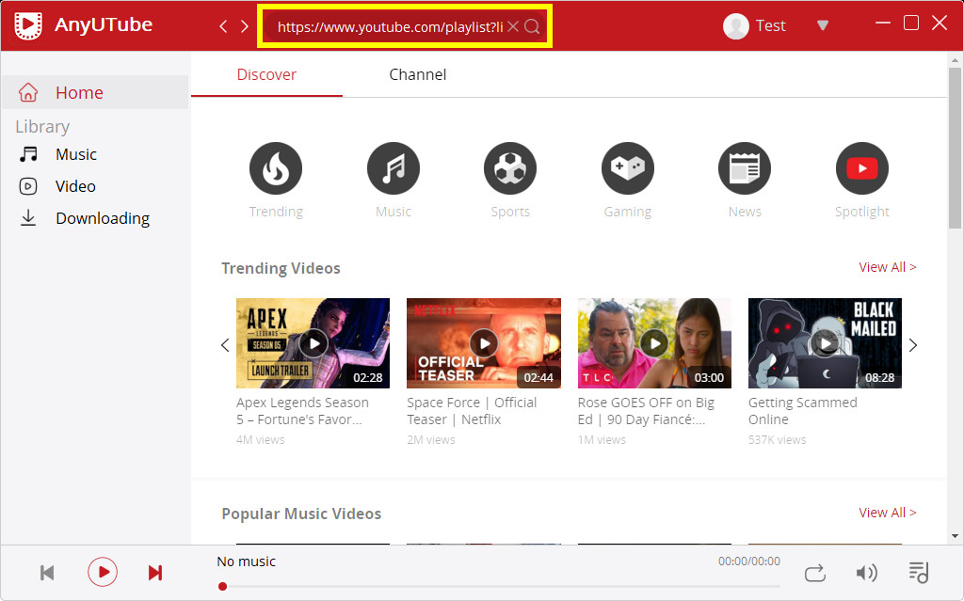Open the Trending flame category
The width and height of the screenshot is (964, 601).
276,168
